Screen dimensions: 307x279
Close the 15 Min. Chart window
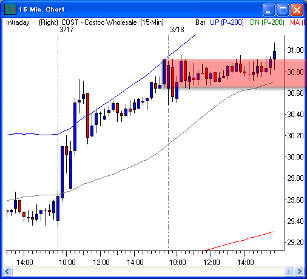tap(297, 10)
